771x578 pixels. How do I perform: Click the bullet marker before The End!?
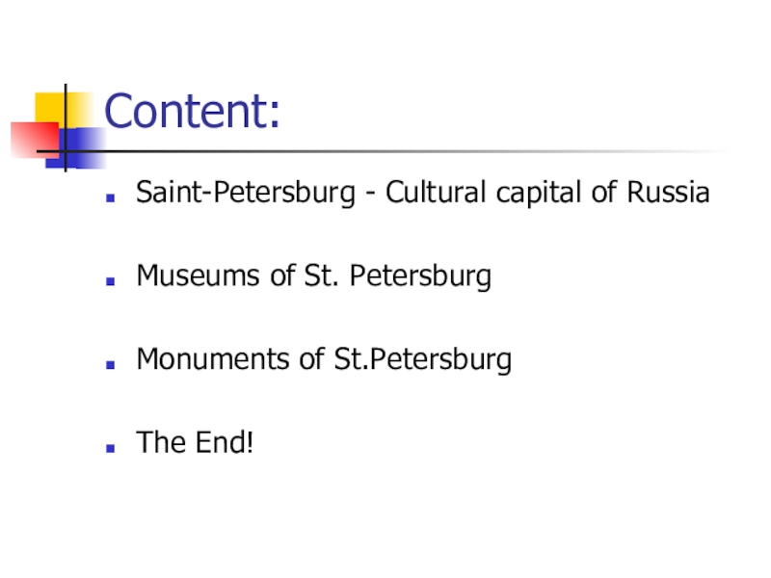click(112, 446)
